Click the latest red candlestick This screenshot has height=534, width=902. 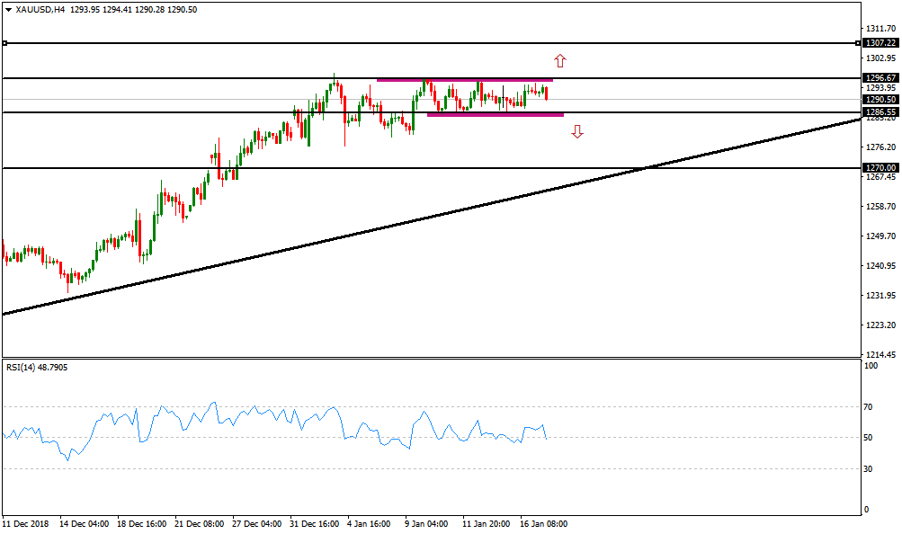tap(547, 93)
